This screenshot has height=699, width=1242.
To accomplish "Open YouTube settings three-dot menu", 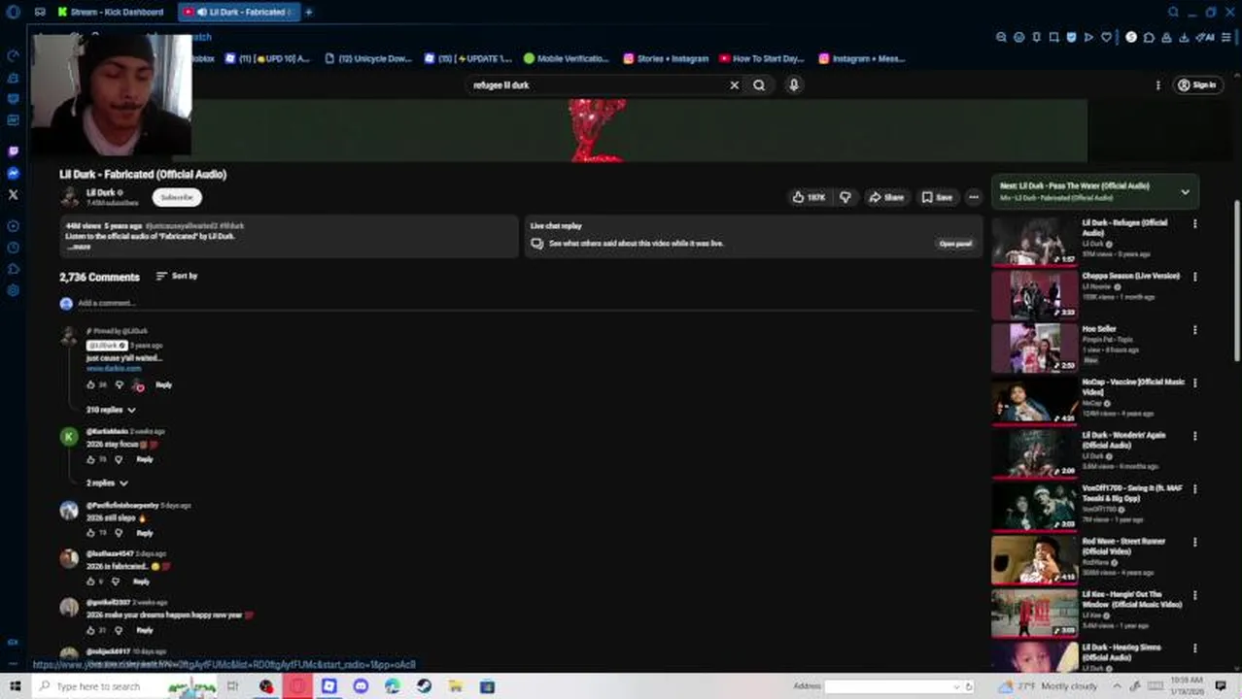I will [x=1157, y=84].
